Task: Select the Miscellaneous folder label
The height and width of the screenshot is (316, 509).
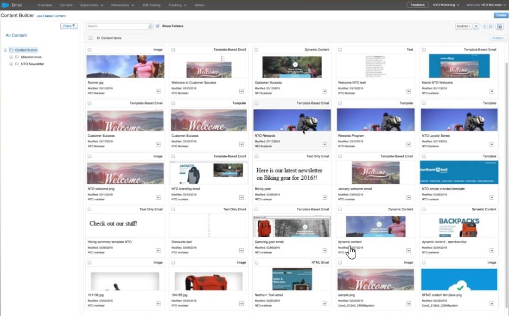Action: 31,57
